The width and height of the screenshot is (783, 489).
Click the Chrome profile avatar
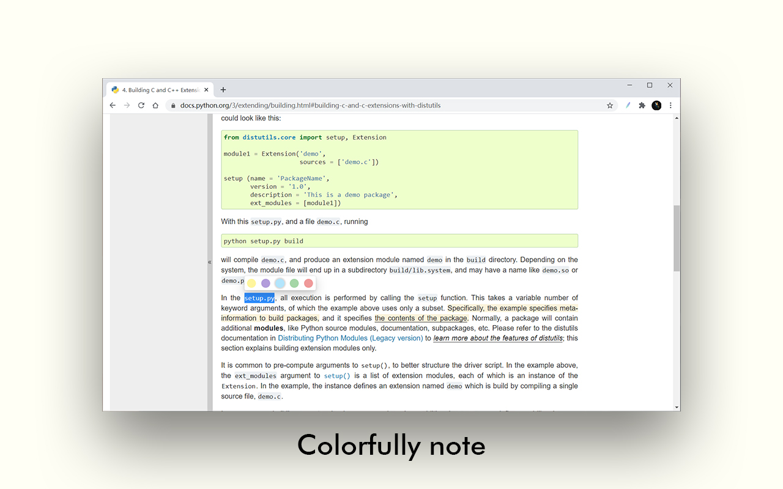tap(656, 105)
